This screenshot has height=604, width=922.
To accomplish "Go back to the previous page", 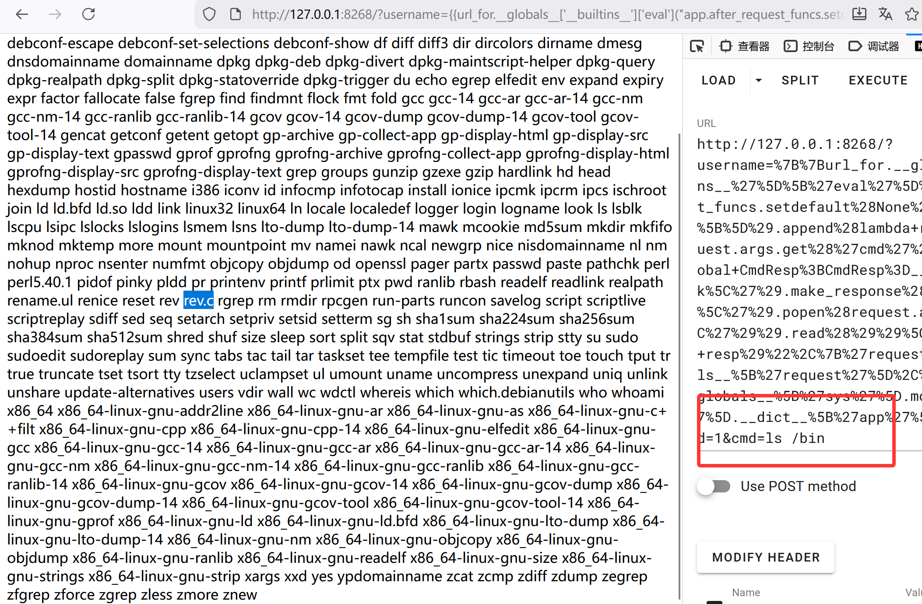I will click(22, 14).
